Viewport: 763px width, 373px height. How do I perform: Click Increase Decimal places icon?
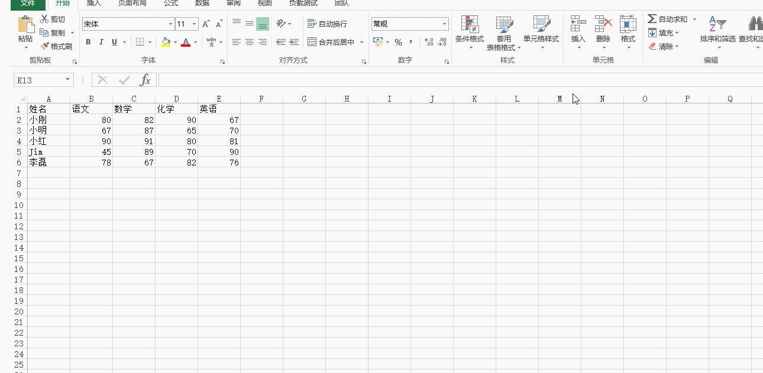tap(430, 42)
